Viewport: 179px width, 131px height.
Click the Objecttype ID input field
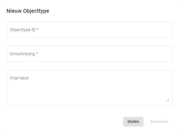90,30
